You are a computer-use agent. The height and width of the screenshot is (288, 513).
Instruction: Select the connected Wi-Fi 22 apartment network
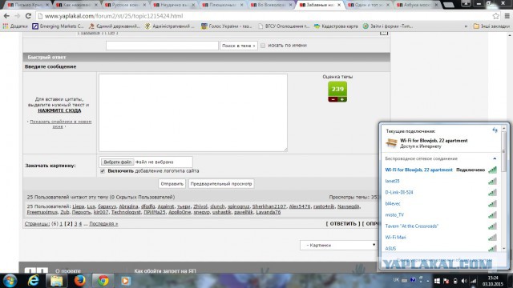441,170
